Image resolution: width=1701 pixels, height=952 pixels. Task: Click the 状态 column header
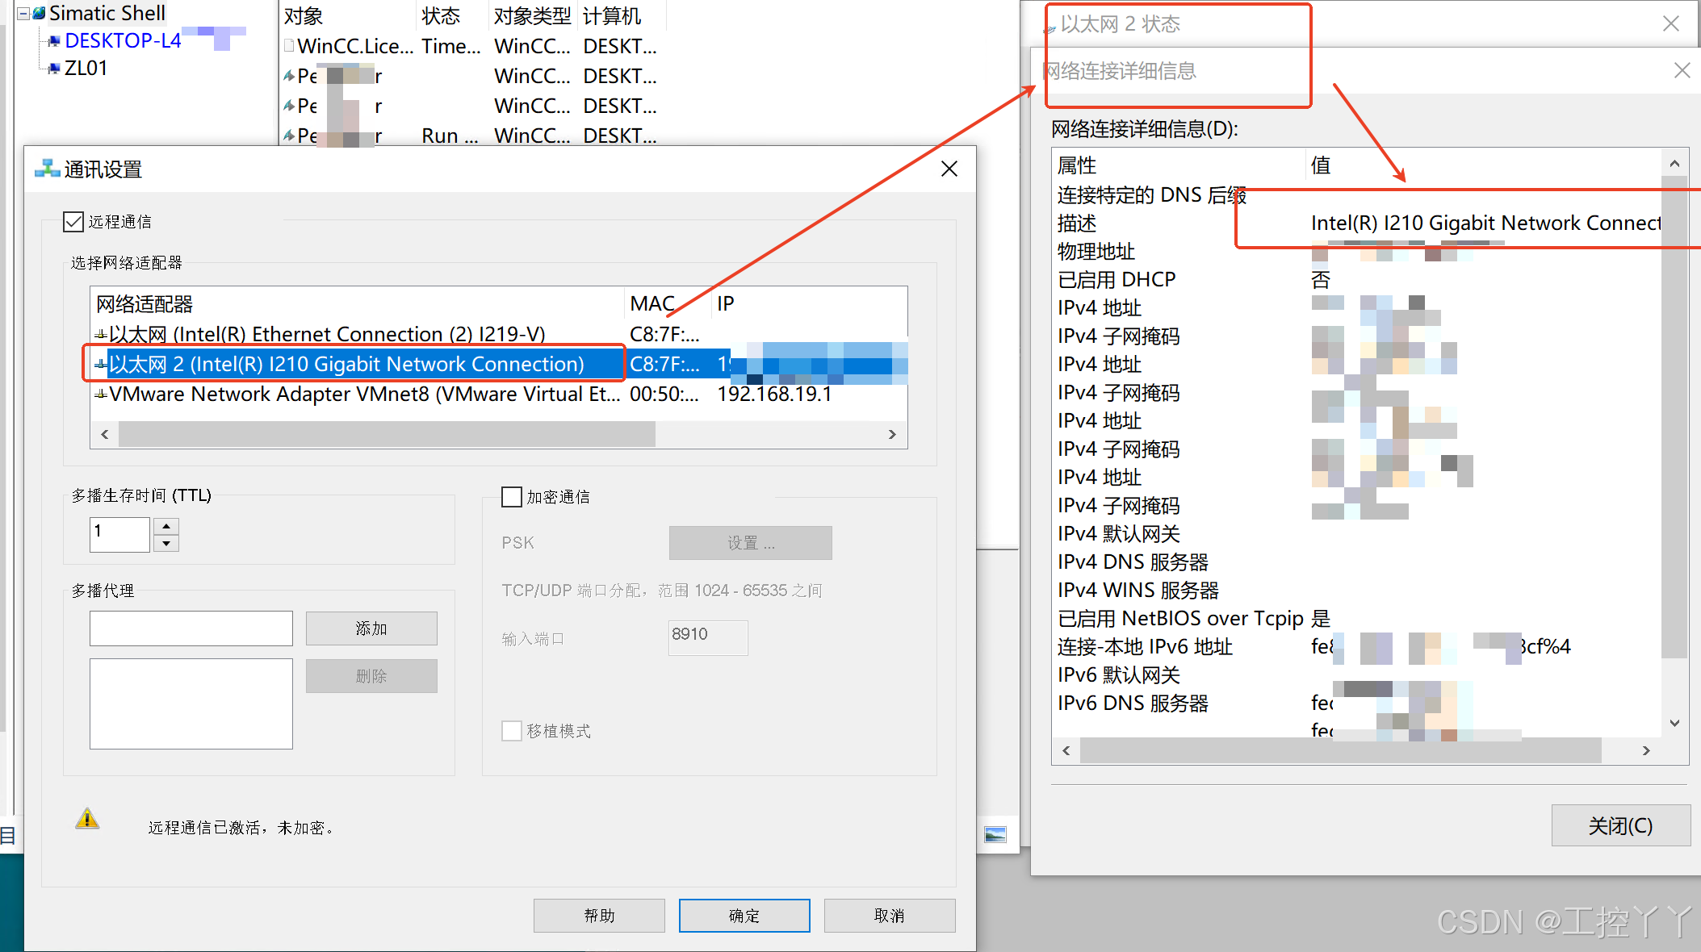(441, 16)
